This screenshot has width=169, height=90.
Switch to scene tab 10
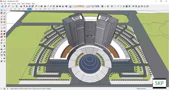[46, 9]
